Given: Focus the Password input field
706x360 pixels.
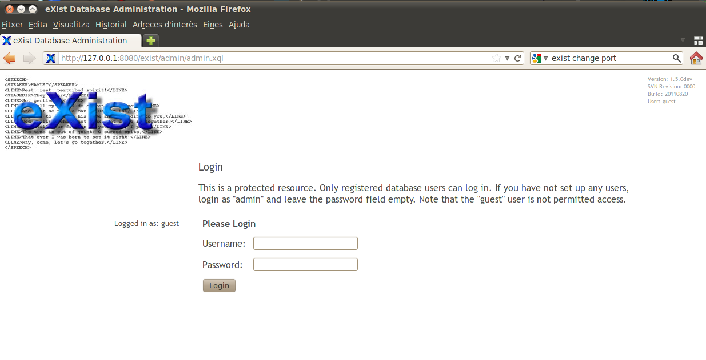Looking at the screenshot, I should pos(305,265).
